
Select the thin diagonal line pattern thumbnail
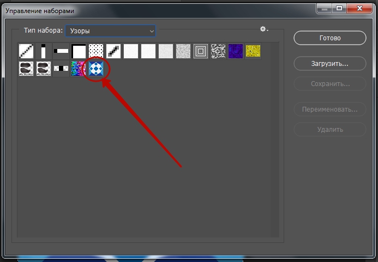(x=26, y=51)
